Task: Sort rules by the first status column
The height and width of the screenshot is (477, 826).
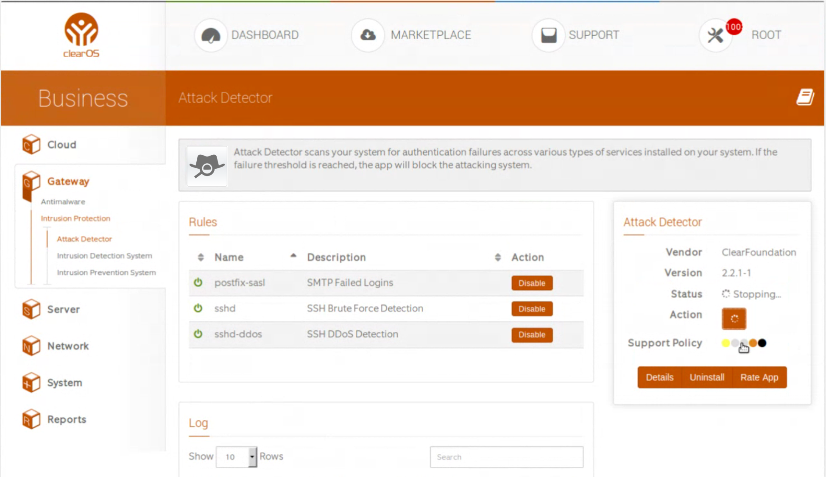Action: 201,257
